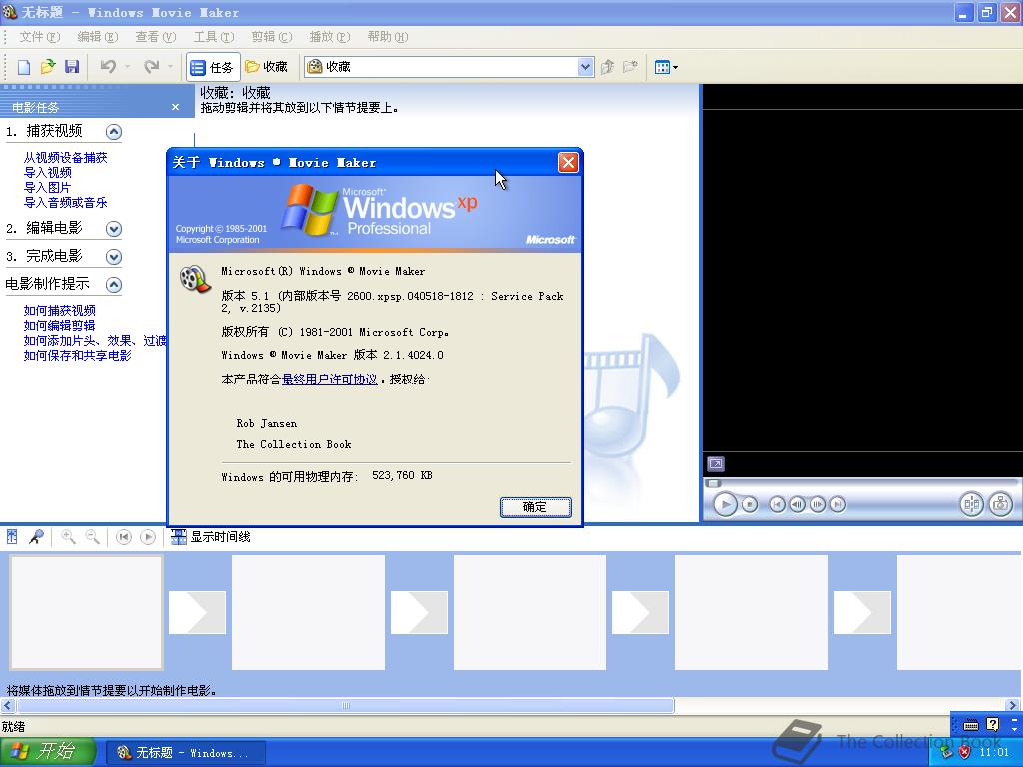Open the views dropdown button
Image resolution: width=1023 pixels, height=767 pixels.
coord(666,67)
